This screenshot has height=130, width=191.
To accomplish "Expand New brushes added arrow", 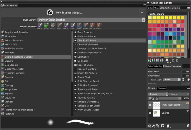I will click(x=142, y=12).
